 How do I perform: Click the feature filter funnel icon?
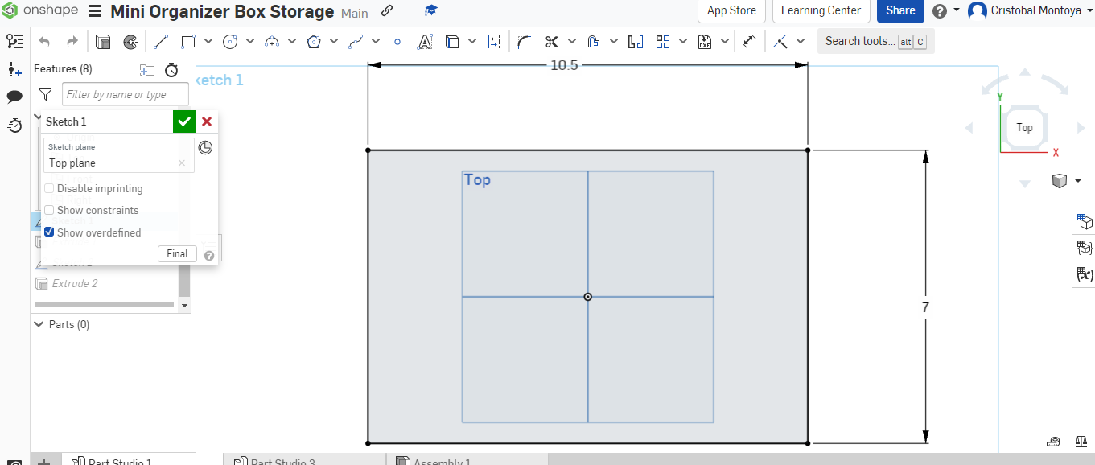(46, 95)
